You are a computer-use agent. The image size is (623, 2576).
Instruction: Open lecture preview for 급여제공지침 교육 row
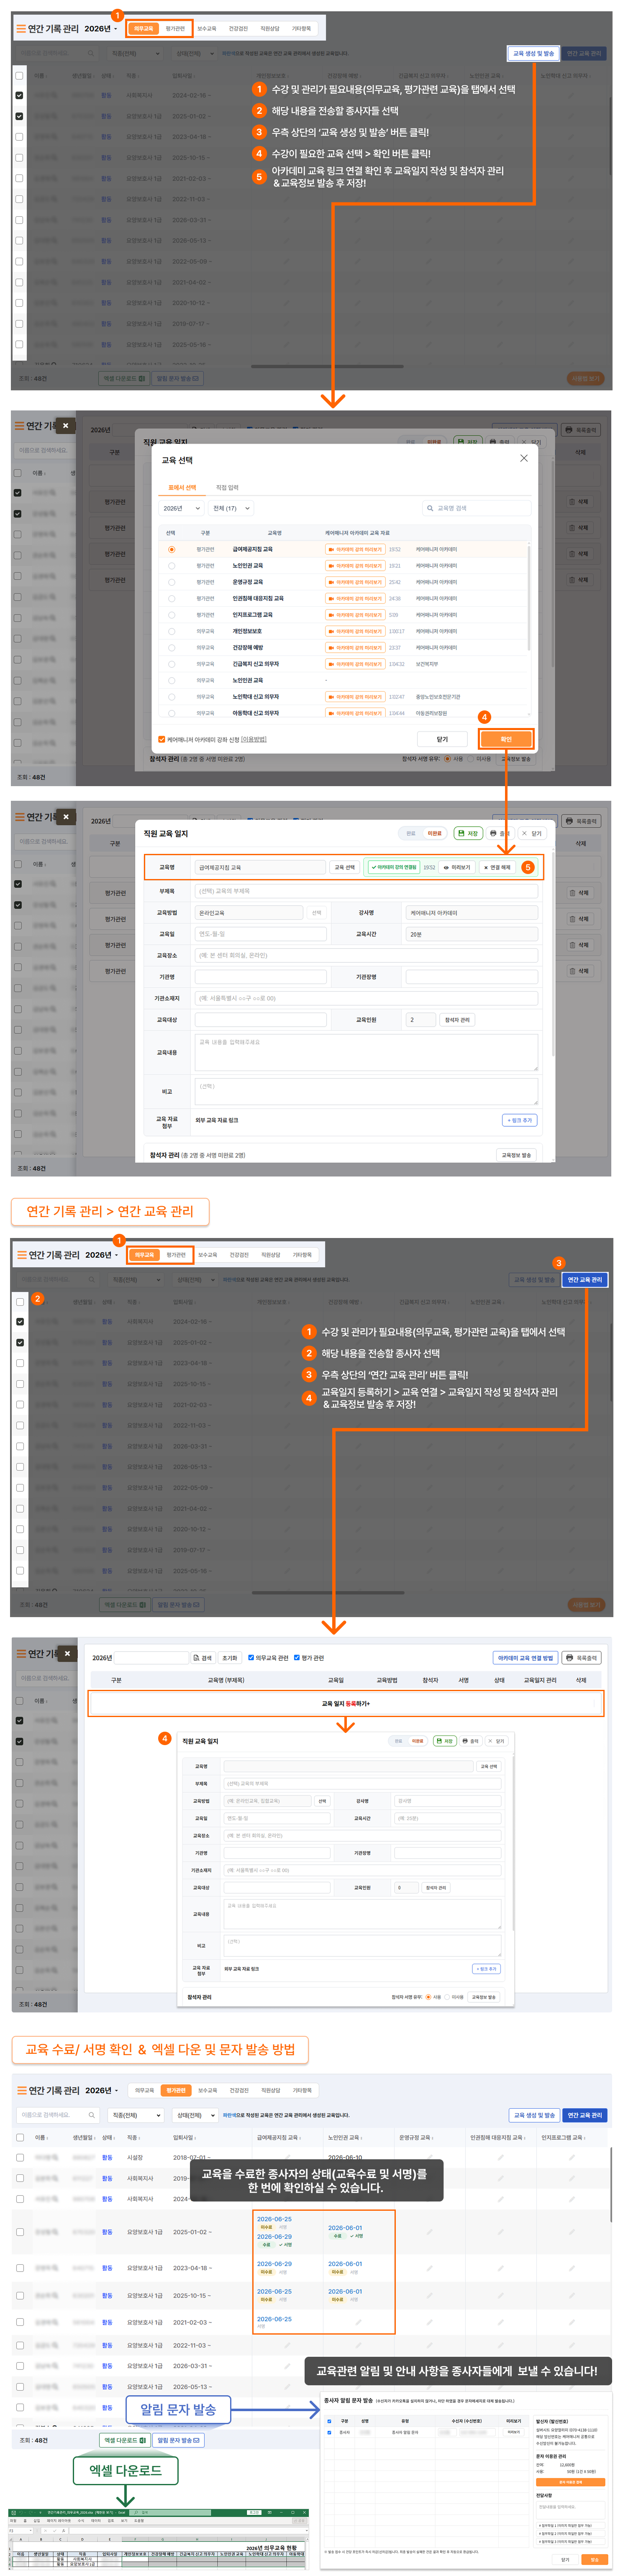(355, 549)
